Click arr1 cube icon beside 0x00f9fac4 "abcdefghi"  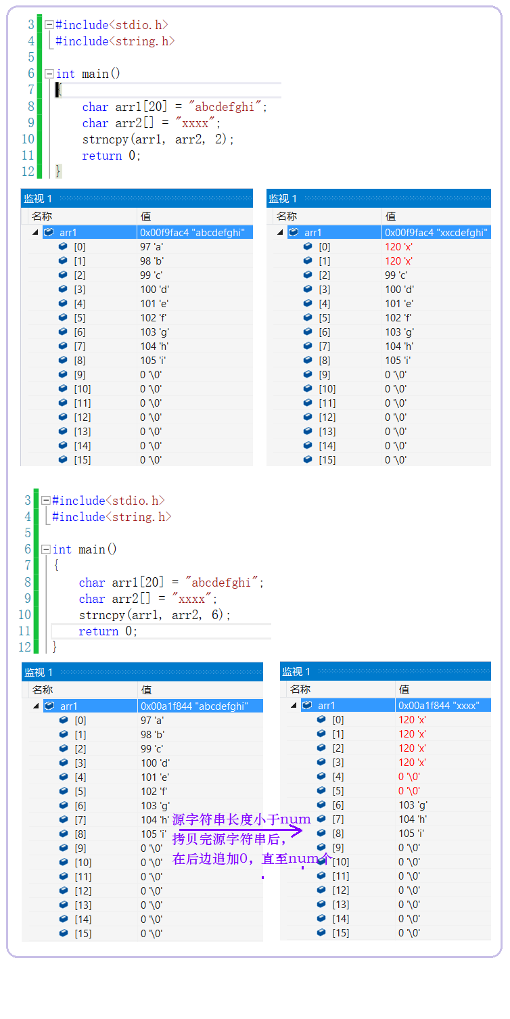click(49, 232)
